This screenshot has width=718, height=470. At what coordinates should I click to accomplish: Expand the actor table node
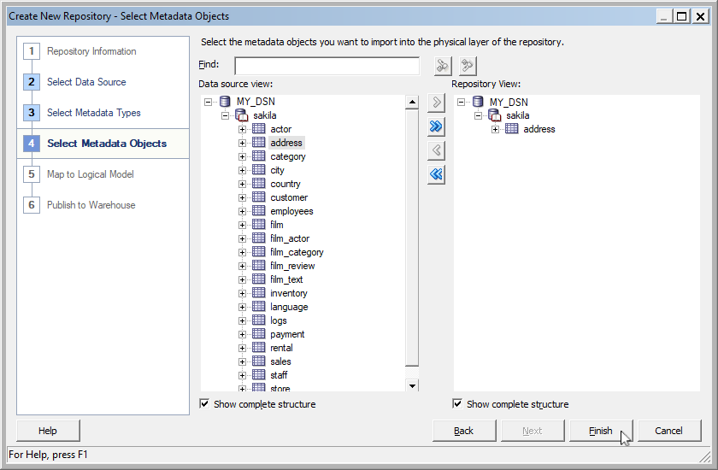point(242,130)
